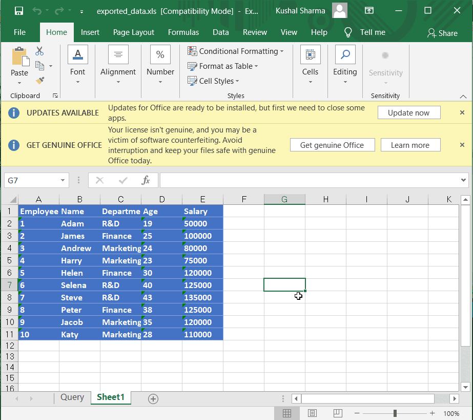Add a new sheet with plus icon
The width and height of the screenshot is (473, 420).
[153, 399]
